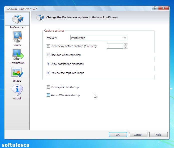Click the initial delay seconds field
This screenshot has height=148, width=174.
(x=115, y=46)
